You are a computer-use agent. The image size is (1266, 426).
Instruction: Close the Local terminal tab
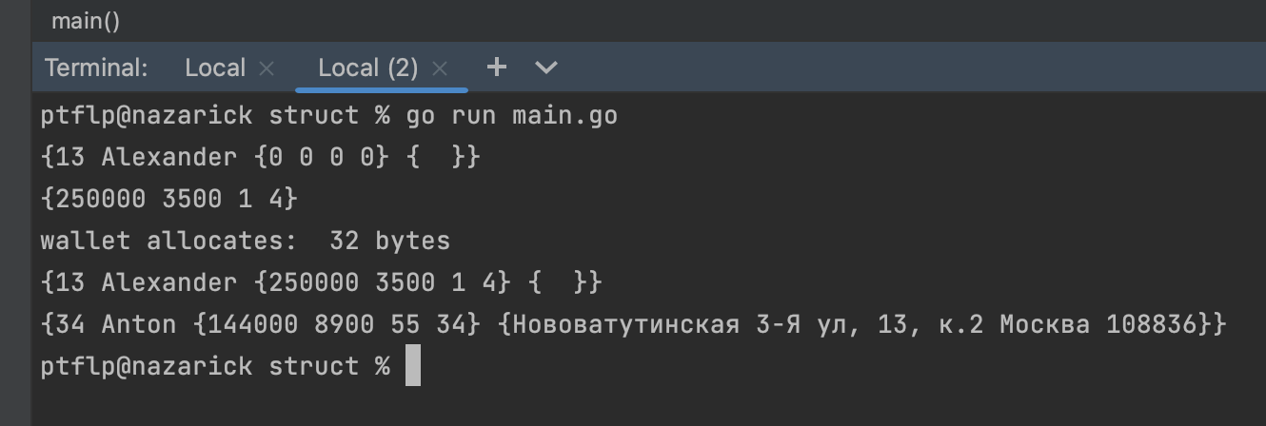pyautogui.click(x=267, y=68)
